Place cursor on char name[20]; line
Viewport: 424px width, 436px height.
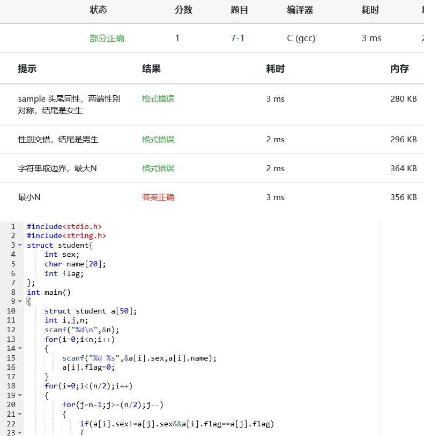pos(75,264)
